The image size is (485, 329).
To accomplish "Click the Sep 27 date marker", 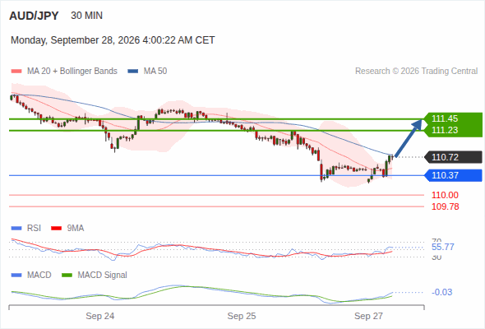I will pyautogui.click(x=368, y=316).
